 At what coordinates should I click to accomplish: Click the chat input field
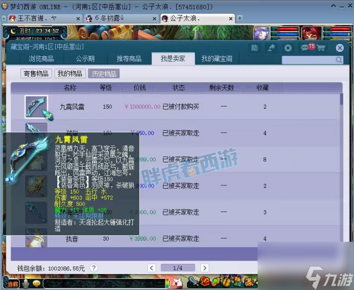point(104,284)
